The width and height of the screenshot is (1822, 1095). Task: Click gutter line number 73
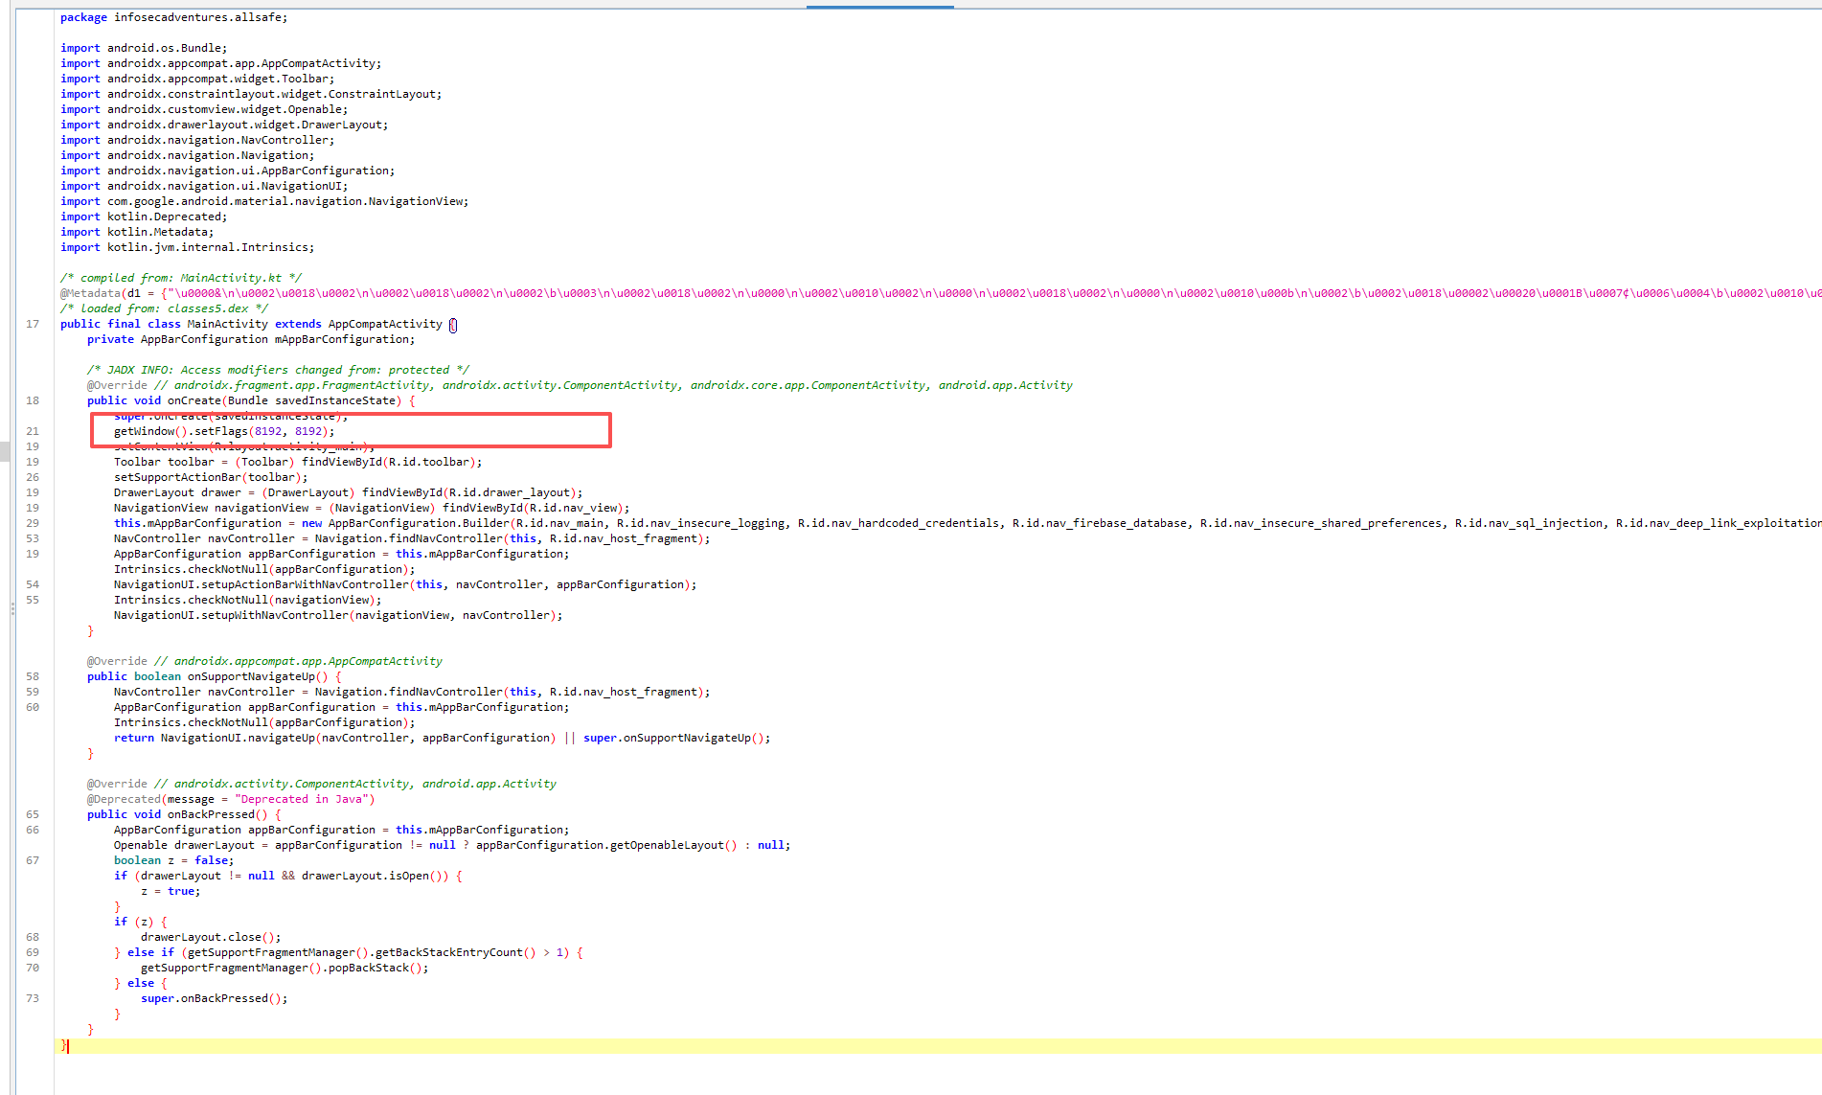pyautogui.click(x=33, y=998)
